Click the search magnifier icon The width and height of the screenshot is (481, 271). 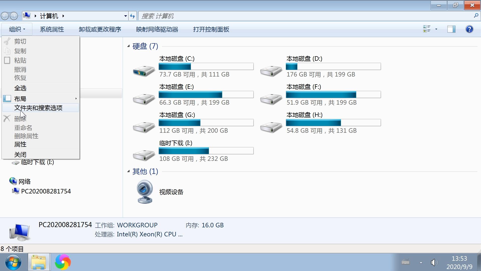(476, 16)
